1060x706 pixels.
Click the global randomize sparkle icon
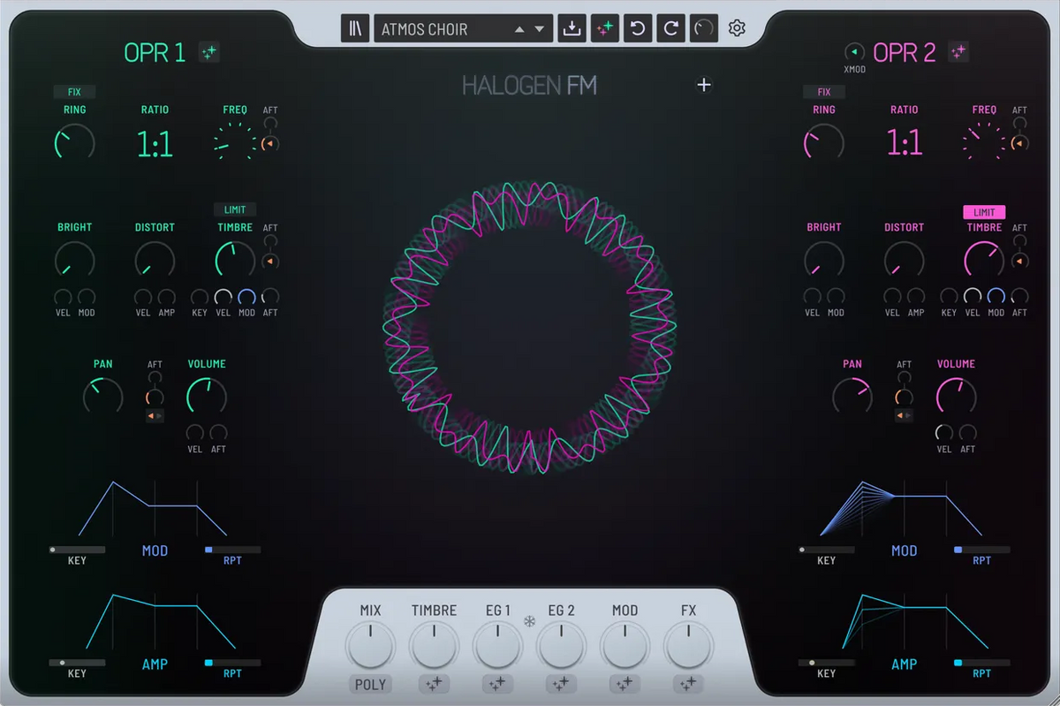tap(604, 28)
